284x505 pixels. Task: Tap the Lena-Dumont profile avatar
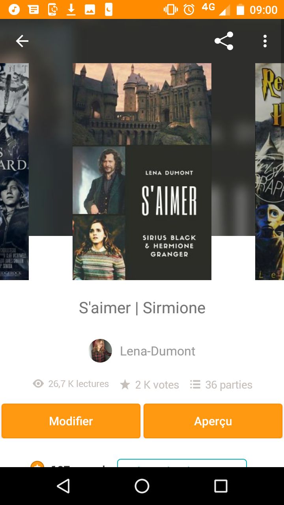(x=101, y=351)
